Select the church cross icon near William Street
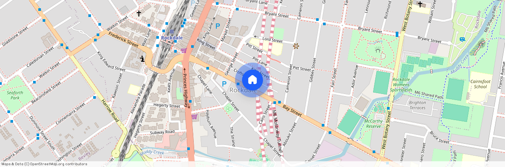Image resolution: width=505 pixels, height=167 pixels. [420, 4]
